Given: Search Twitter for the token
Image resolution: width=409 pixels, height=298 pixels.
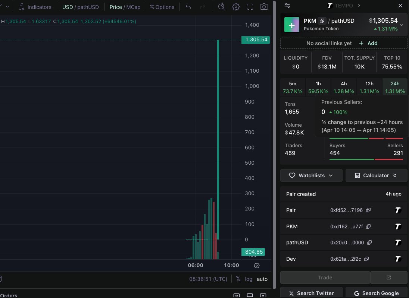Looking at the screenshot, I should point(311,293).
